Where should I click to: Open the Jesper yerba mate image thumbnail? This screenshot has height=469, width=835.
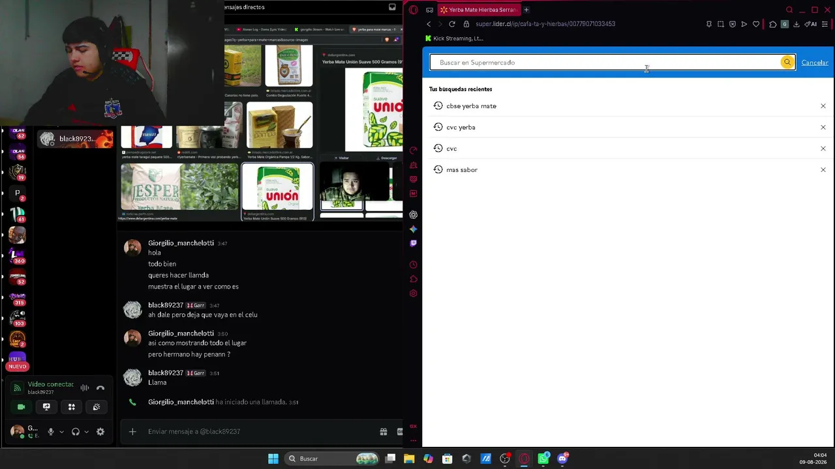point(179,187)
